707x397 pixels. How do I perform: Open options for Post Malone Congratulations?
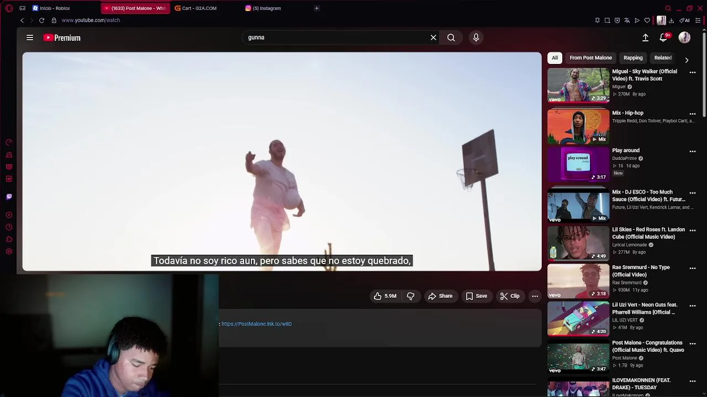click(x=693, y=344)
